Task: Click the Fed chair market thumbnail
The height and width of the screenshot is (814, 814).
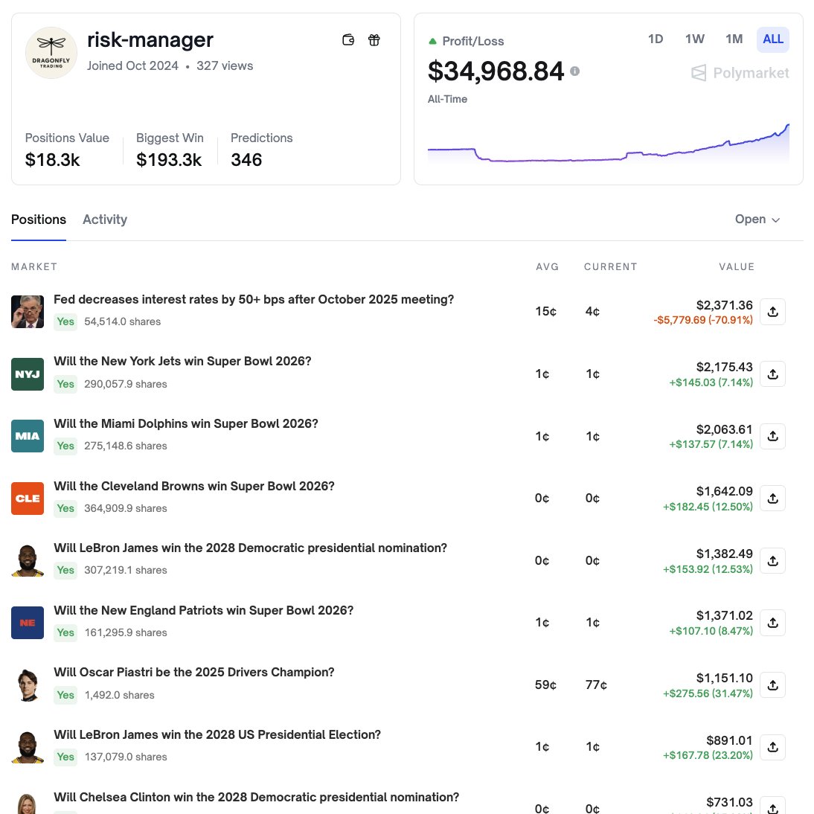Action: click(28, 312)
